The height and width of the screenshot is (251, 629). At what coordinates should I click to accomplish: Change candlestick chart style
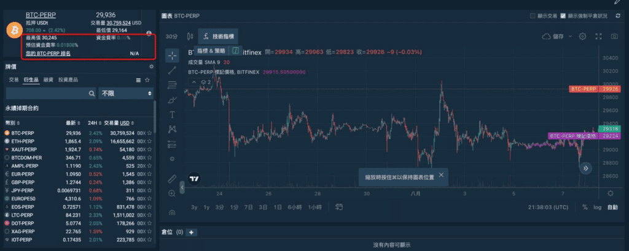click(x=190, y=36)
